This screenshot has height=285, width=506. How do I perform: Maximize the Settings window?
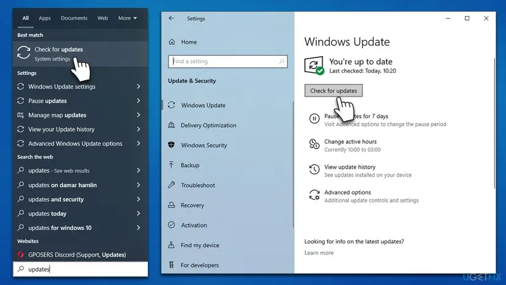click(x=467, y=18)
